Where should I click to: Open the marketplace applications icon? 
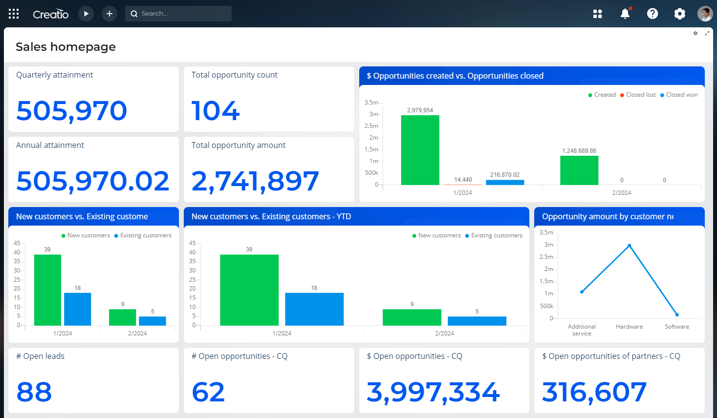(x=597, y=14)
